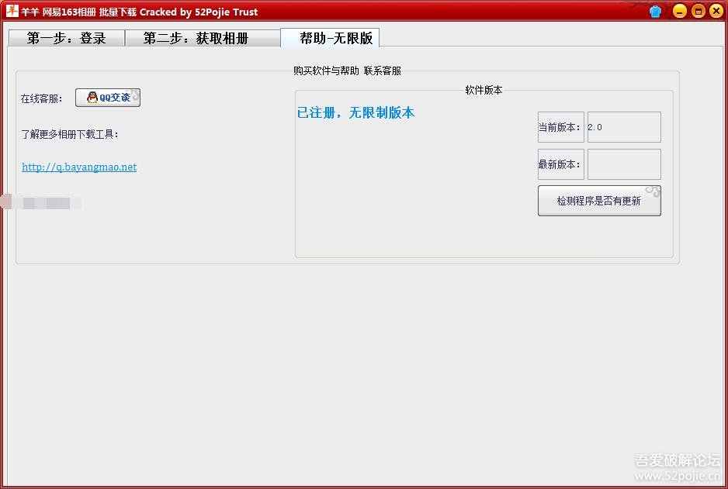The image size is (728, 489).
Task: Click the empty 最新版本 field
Action: click(x=624, y=164)
